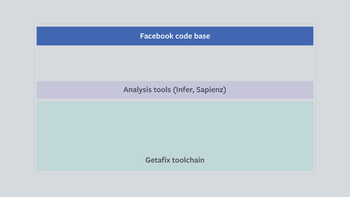Click the grey background above the diagram frame

pyautogui.click(x=175, y=12)
